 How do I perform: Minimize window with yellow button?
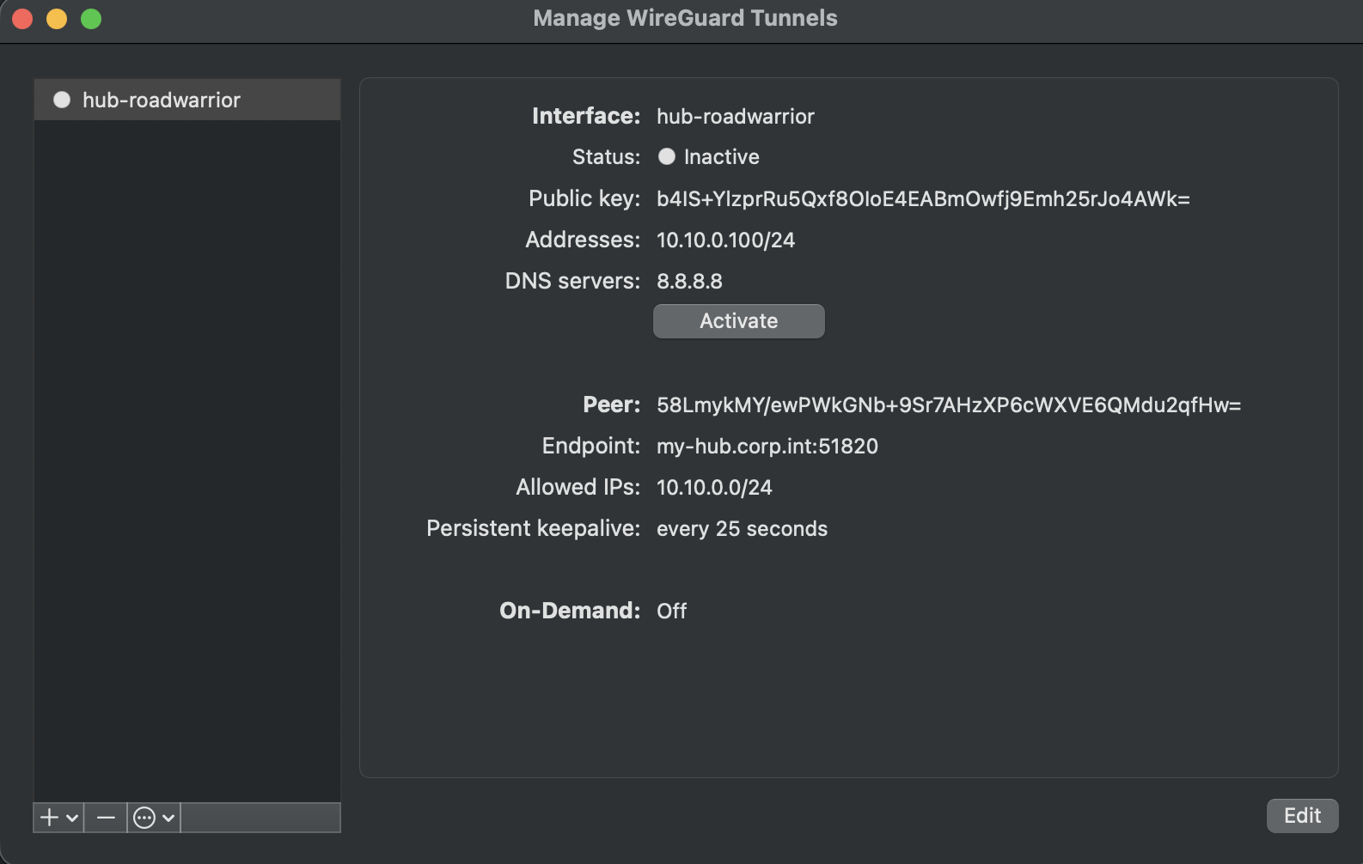coord(57,19)
